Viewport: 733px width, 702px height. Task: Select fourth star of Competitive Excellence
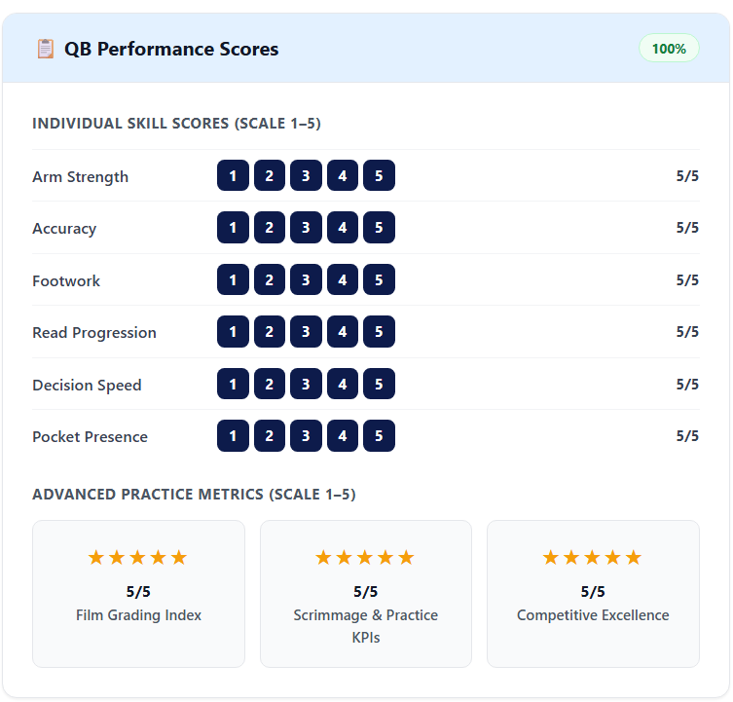tap(613, 558)
